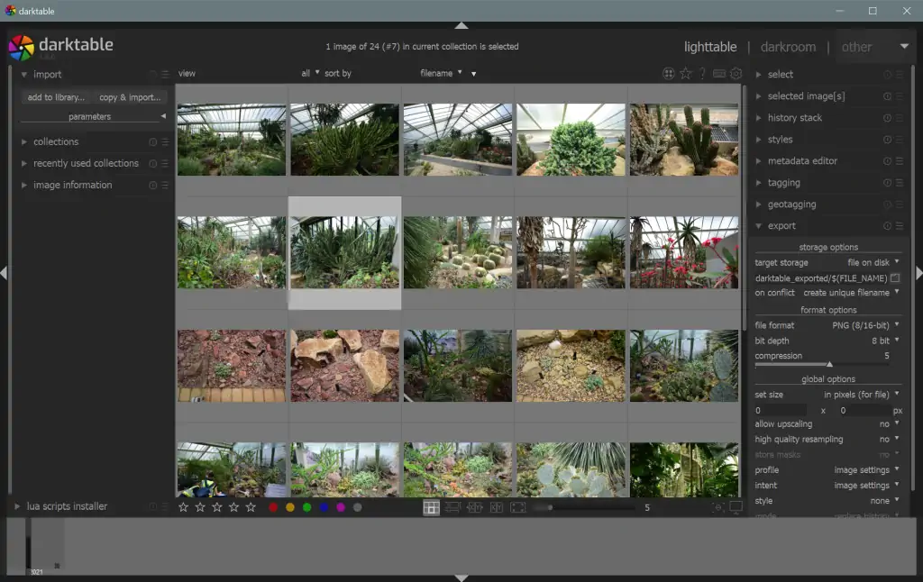This screenshot has width=923, height=582.
Task: Set display profile monitor icon
Action: tap(736, 506)
